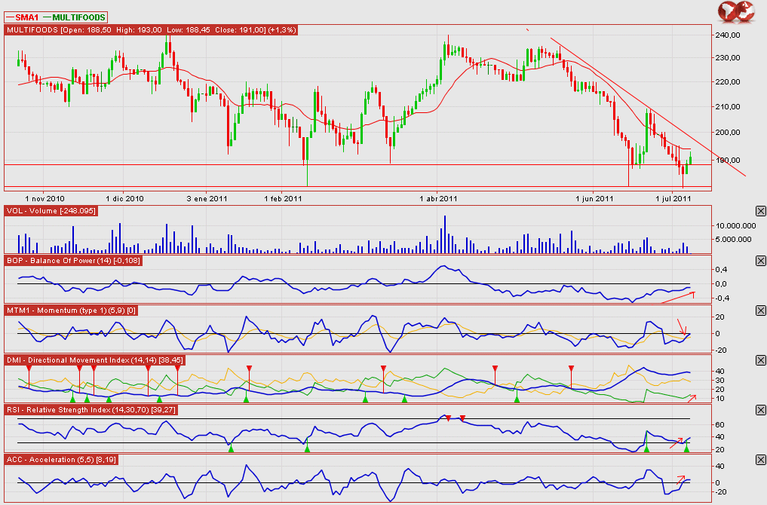Close the ACC Acceleration indicator panel

point(760,460)
